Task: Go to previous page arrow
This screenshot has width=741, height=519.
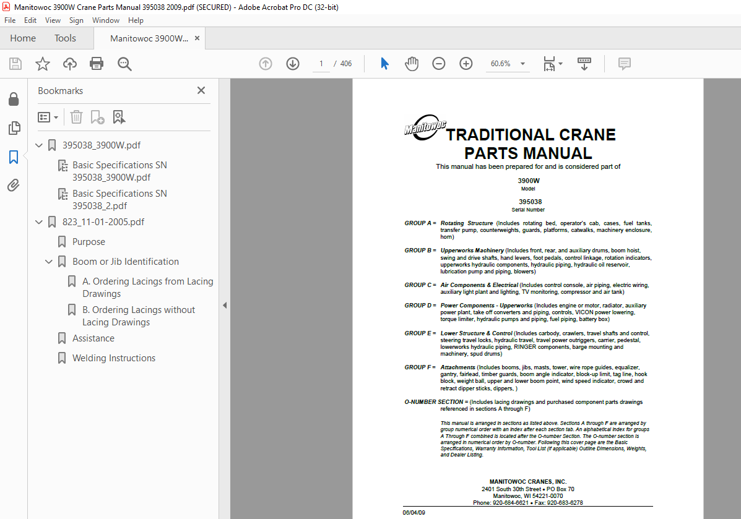Action: [x=266, y=64]
